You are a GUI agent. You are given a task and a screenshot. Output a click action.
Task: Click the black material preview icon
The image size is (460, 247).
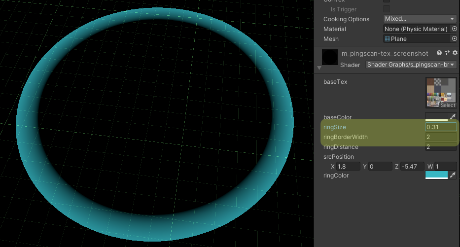tap(329, 57)
